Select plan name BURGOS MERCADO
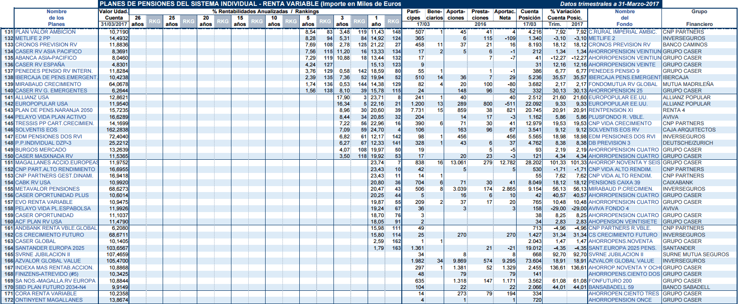The image size is (738, 304). (x=41, y=150)
